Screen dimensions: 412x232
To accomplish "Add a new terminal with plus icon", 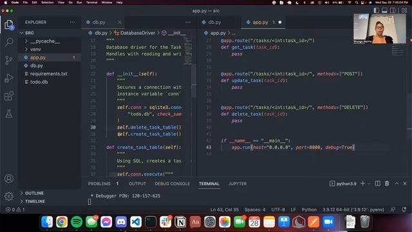I will [363, 184].
